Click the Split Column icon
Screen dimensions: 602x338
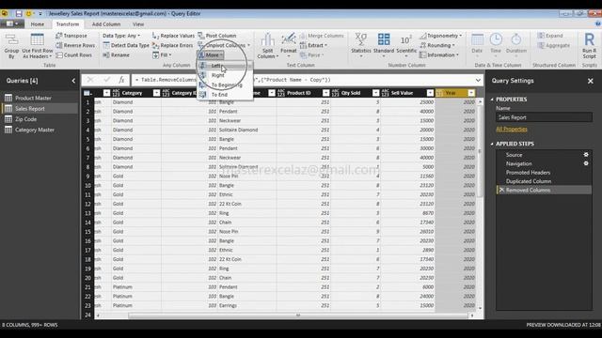click(x=267, y=40)
